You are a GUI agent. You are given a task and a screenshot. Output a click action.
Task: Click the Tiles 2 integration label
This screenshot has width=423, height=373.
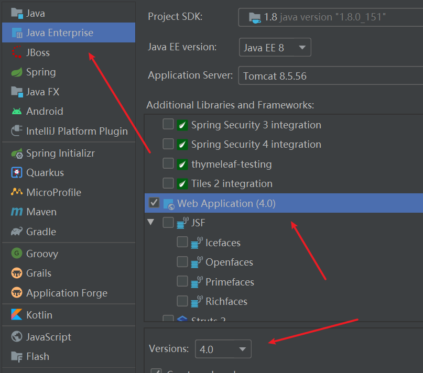[x=231, y=183]
